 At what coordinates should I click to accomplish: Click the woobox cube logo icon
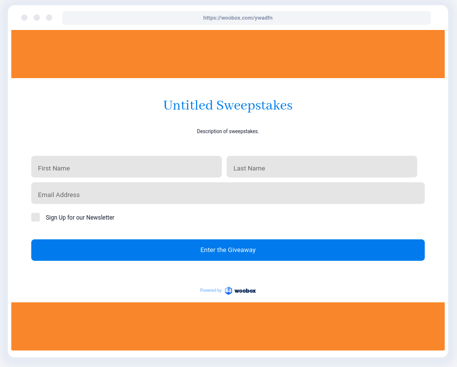click(228, 290)
